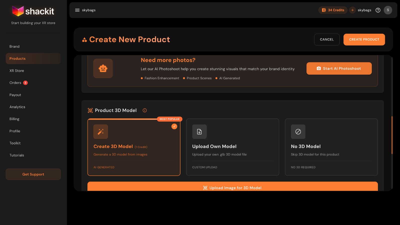Image resolution: width=400 pixels, height=225 pixels.
Task: Navigate to Analytics in the sidebar
Action: click(x=17, y=107)
